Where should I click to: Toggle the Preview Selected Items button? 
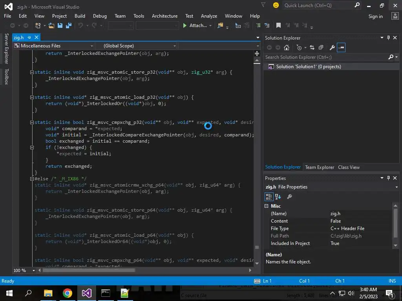(x=341, y=47)
